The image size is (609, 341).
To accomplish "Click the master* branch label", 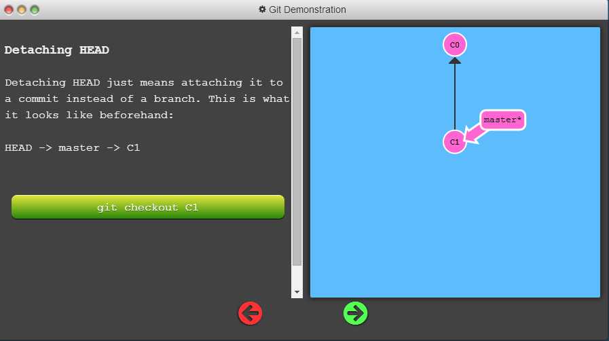I will [502, 120].
